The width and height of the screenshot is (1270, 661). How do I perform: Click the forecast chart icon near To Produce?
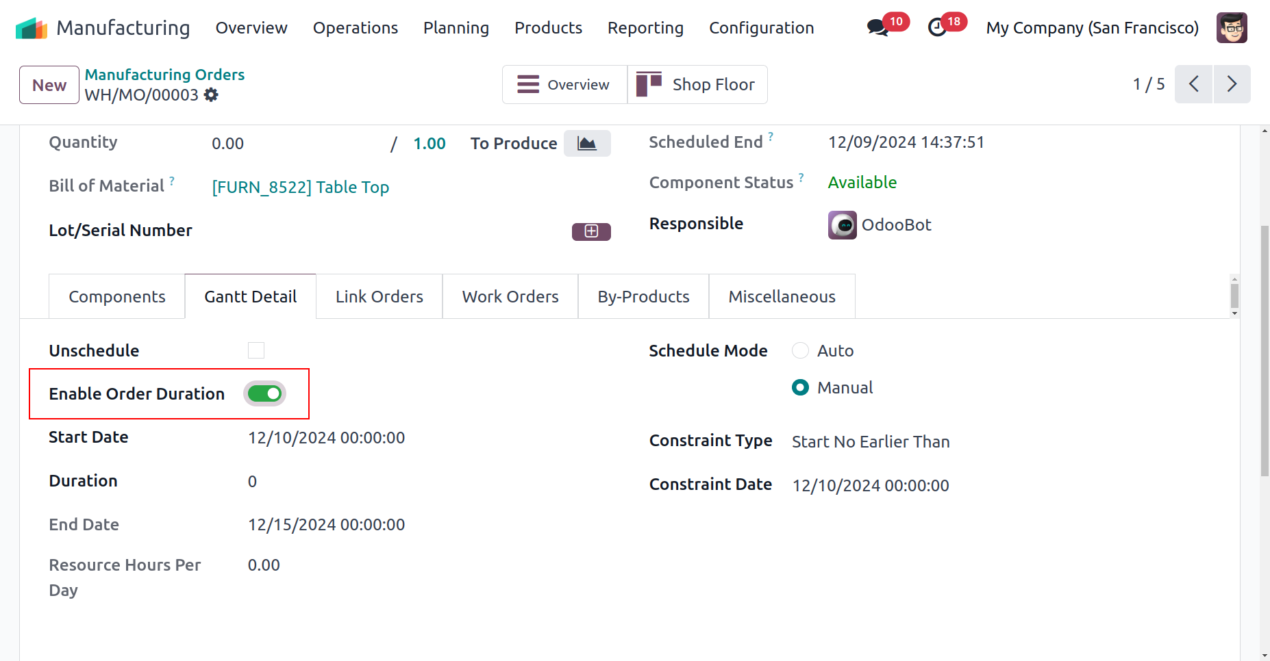586,144
